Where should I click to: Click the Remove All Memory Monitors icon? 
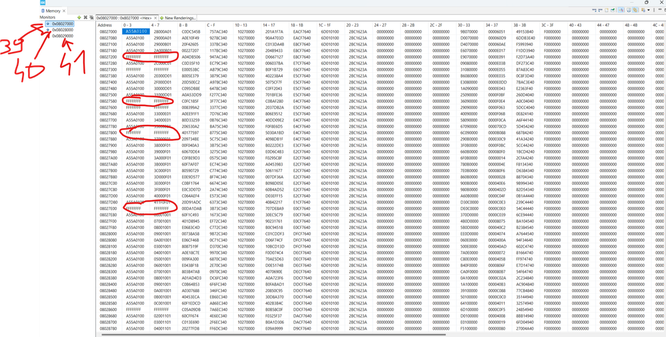click(91, 17)
